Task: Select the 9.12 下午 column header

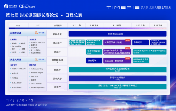Action: (94, 25)
